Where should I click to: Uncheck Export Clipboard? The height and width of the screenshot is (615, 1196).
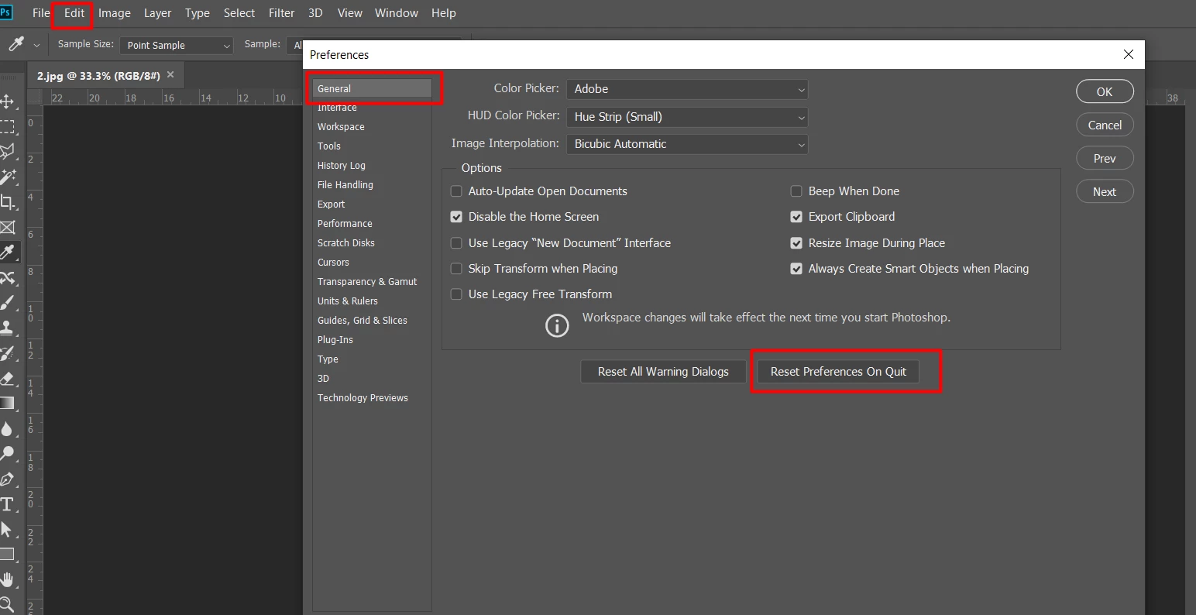tap(796, 217)
